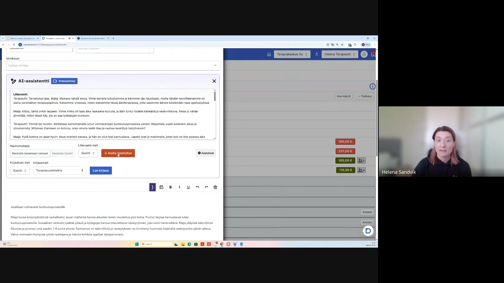Start recording with Aloita nauhoitus
The height and width of the screenshot is (283, 504).
[x=118, y=153]
